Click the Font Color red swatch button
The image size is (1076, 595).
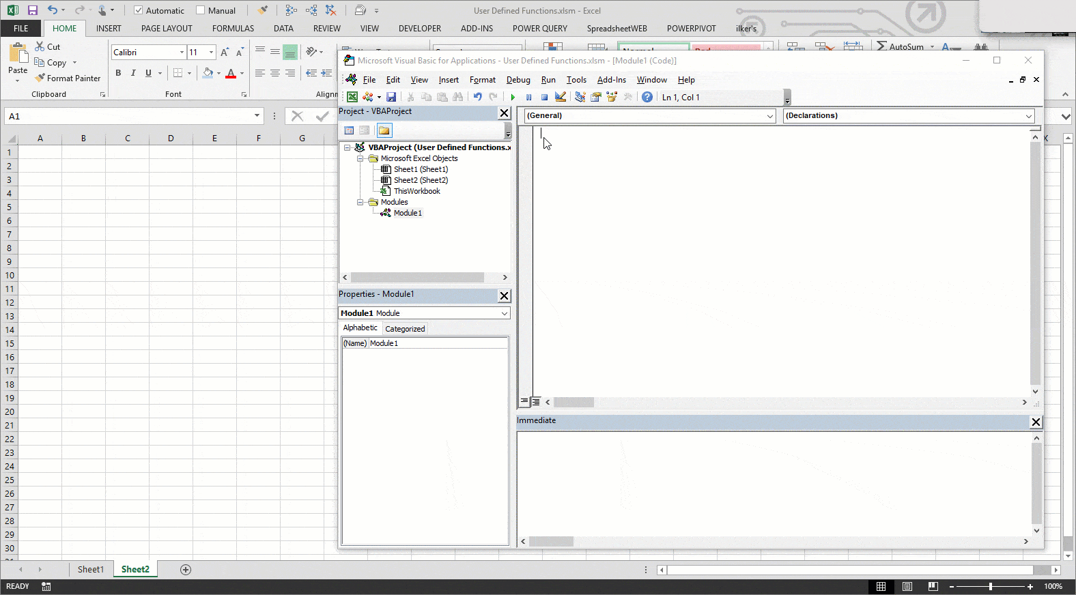[231, 73]
